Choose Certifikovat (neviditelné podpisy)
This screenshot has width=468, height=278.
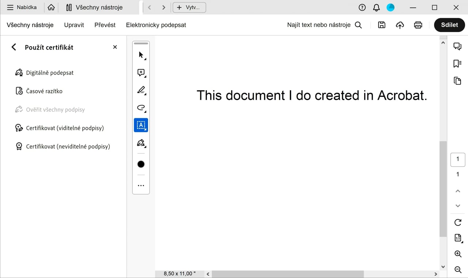[x=62, y=146]
